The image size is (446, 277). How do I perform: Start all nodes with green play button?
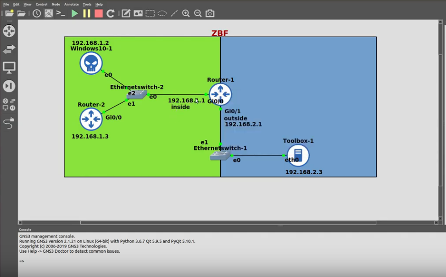(75, 13)
